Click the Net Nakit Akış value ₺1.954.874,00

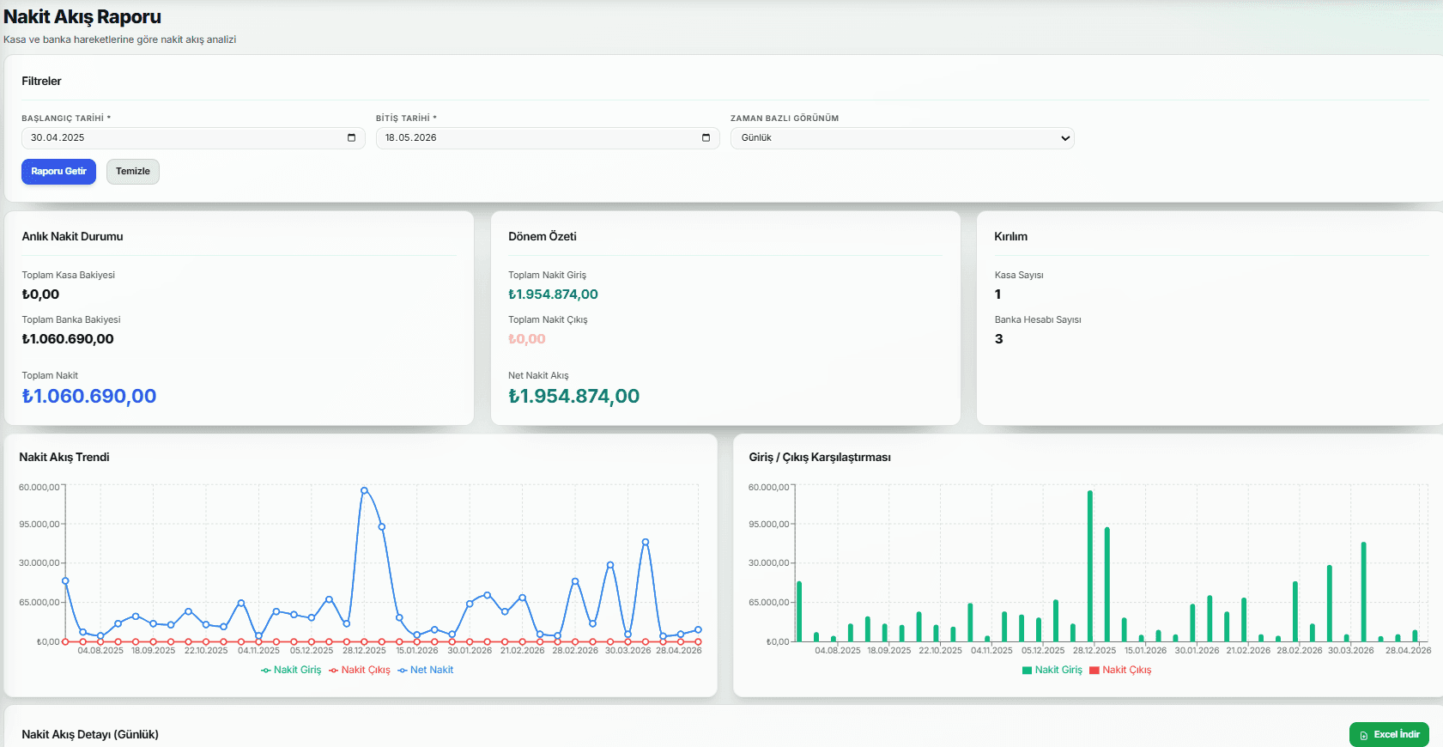pyautogui.click(x=573, y=396)
